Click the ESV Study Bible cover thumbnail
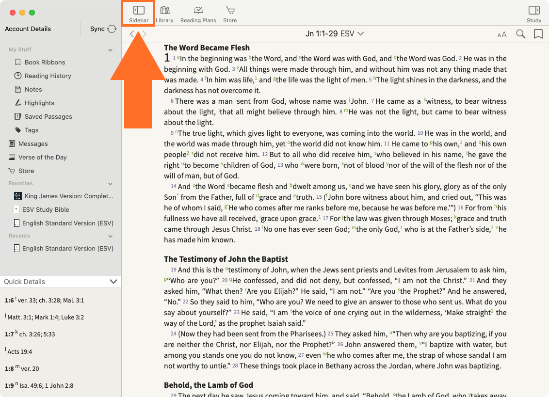549x397 pixels. (16, 210)
